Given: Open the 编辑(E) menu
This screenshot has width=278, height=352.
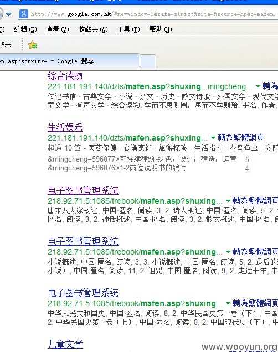Looking at the screenshot, I should pyautogui.click(x=25, y=29).
